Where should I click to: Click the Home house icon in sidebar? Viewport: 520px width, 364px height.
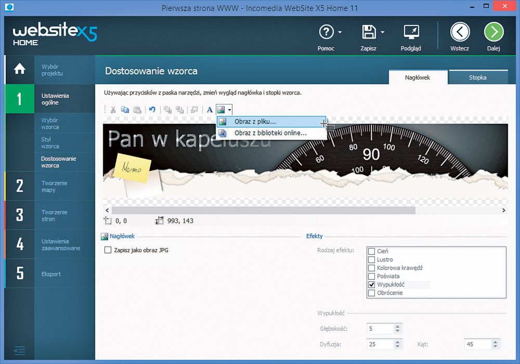tap(20, 69)
